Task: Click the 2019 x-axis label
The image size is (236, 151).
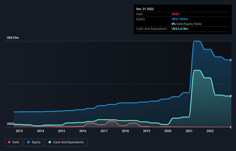Action: pos(146,131)
